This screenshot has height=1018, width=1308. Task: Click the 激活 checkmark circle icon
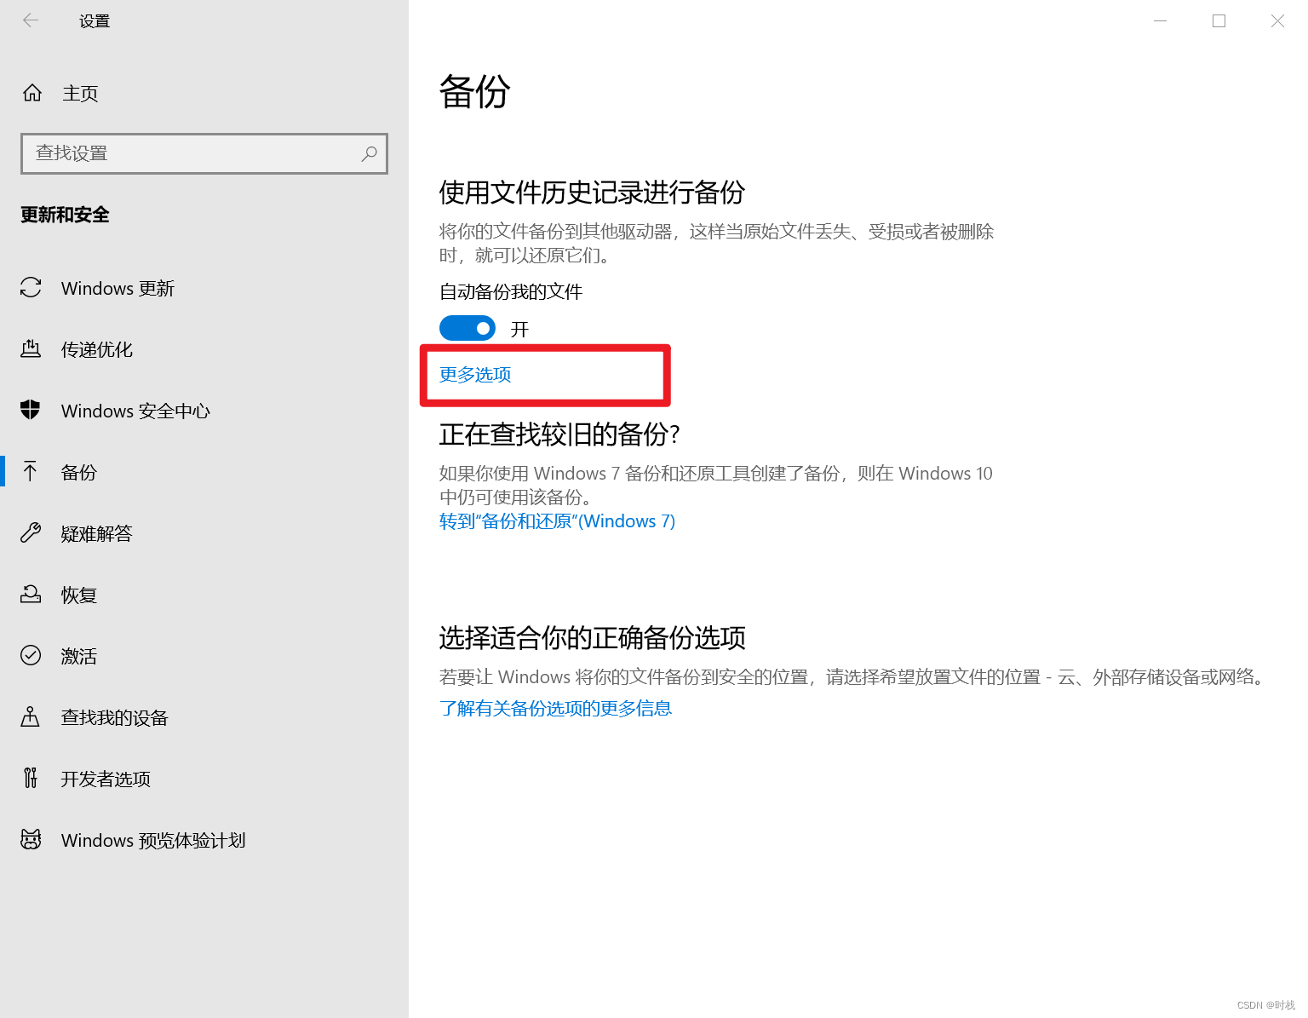click(x=31, y=655)
